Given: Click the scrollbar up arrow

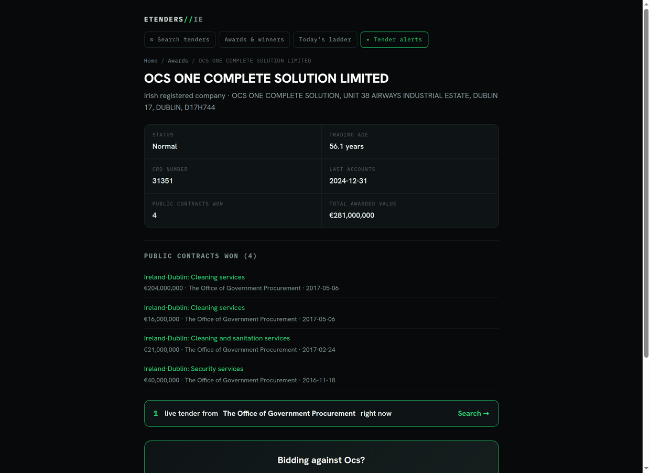Looking at the screenshot, I should [x=646, y=4].
